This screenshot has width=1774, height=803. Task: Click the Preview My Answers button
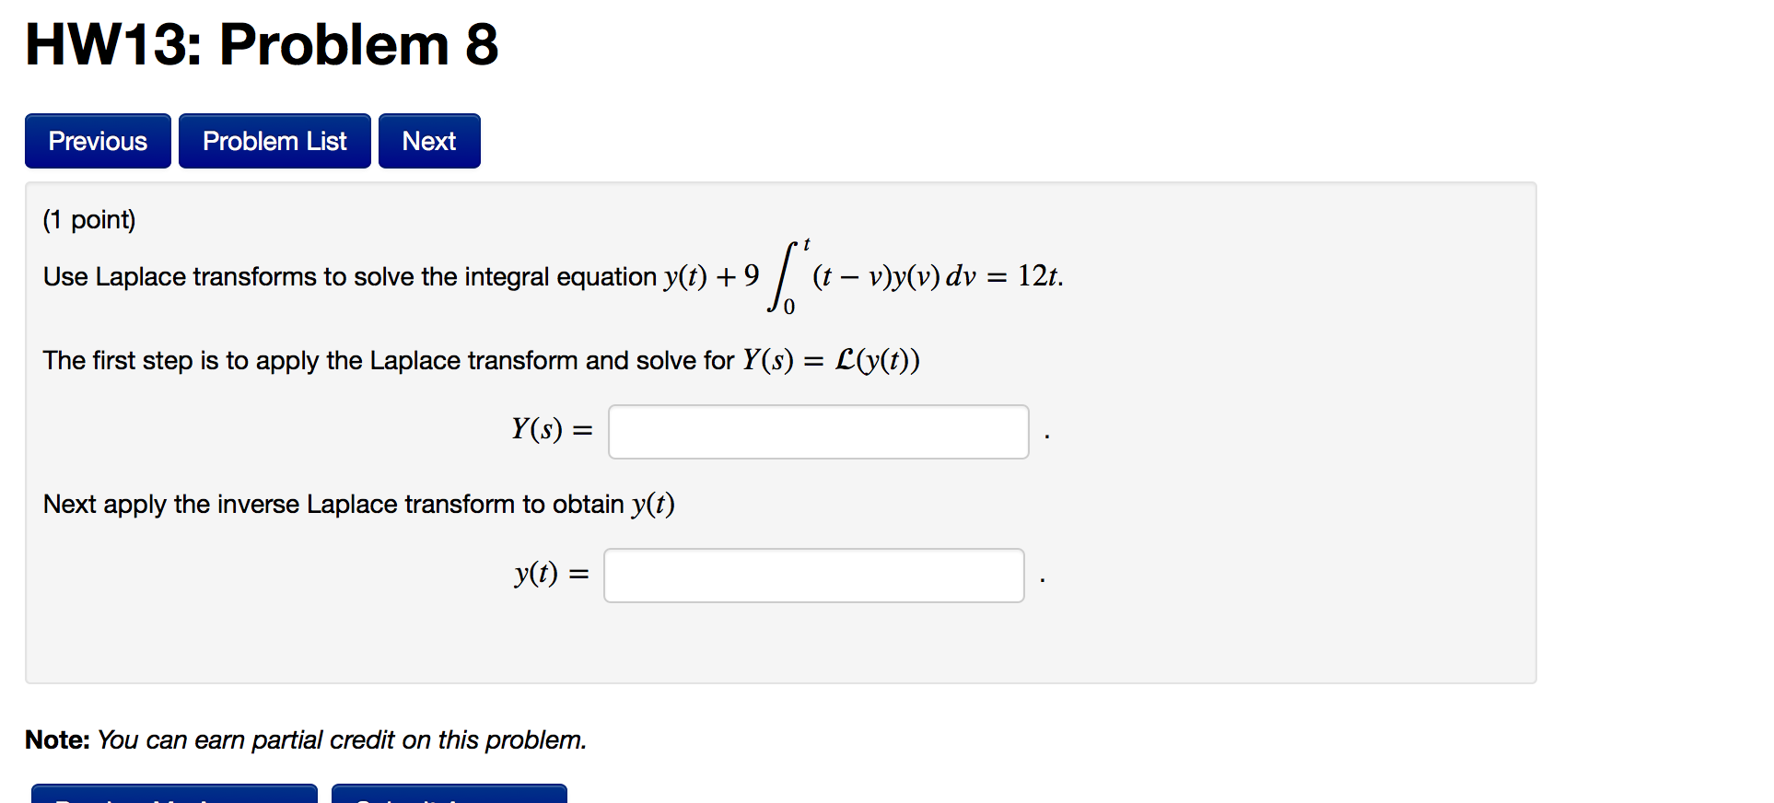click(x=174, y=796)
